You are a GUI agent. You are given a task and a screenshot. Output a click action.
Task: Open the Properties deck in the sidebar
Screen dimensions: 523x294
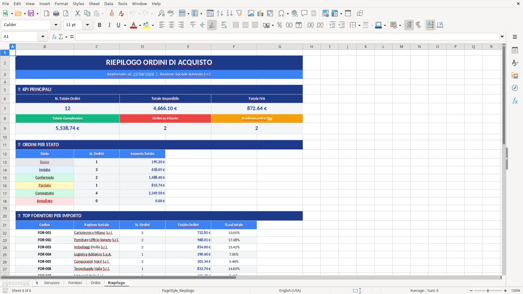(515, 51)
